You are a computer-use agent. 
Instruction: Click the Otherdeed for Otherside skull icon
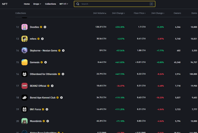[25, 74]
